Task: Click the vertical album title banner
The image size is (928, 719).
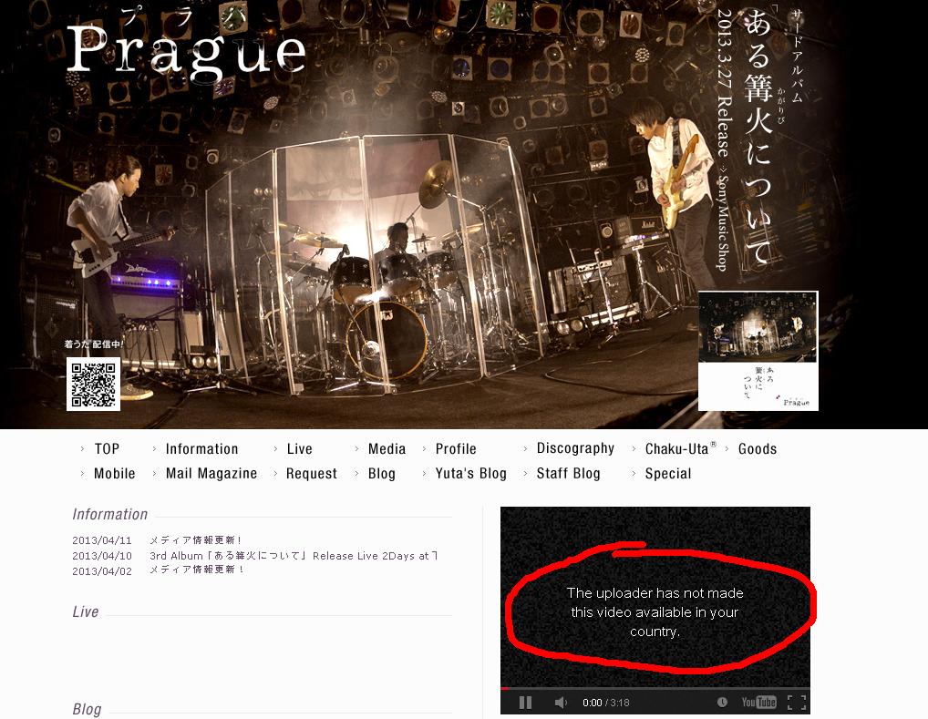Action: [x=760, y=136]
